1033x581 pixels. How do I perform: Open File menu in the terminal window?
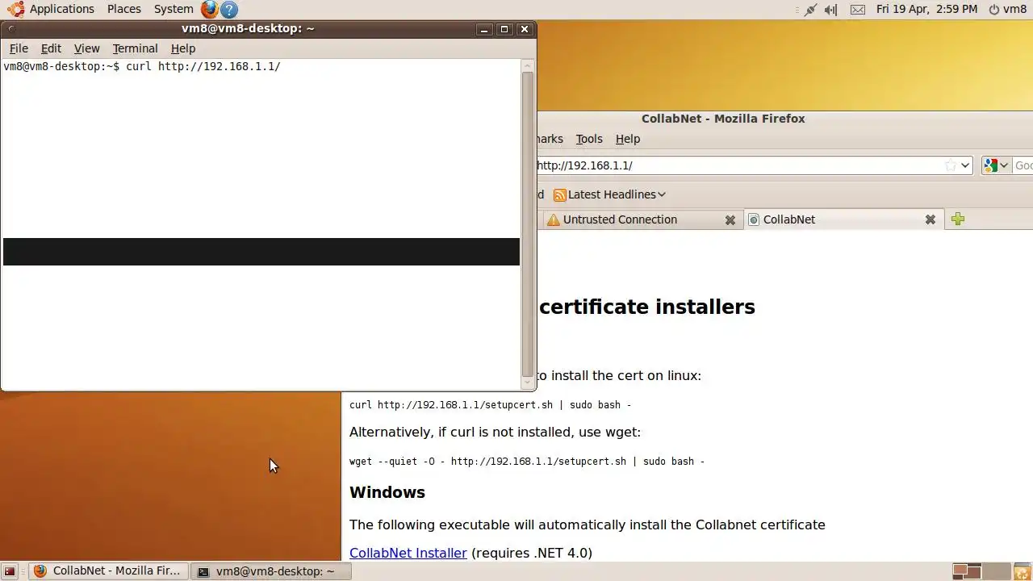[19, 48]
